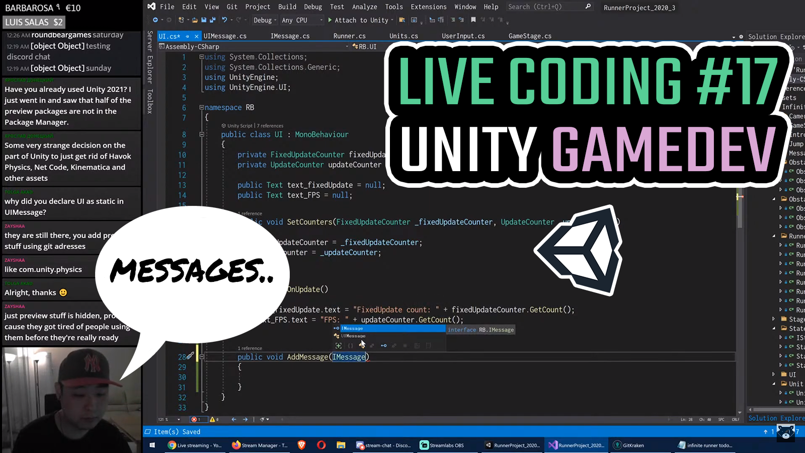Click the warnings count indicator

(213, 419)
